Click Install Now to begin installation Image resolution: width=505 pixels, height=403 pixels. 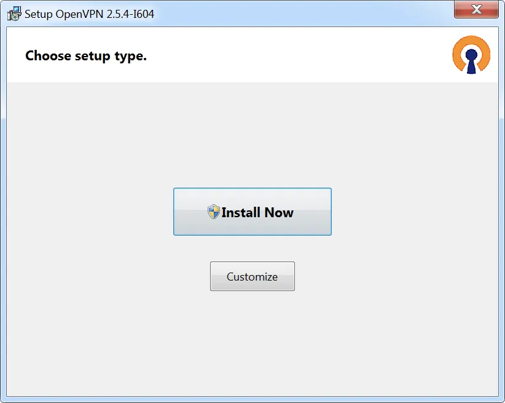coord(252,212)
